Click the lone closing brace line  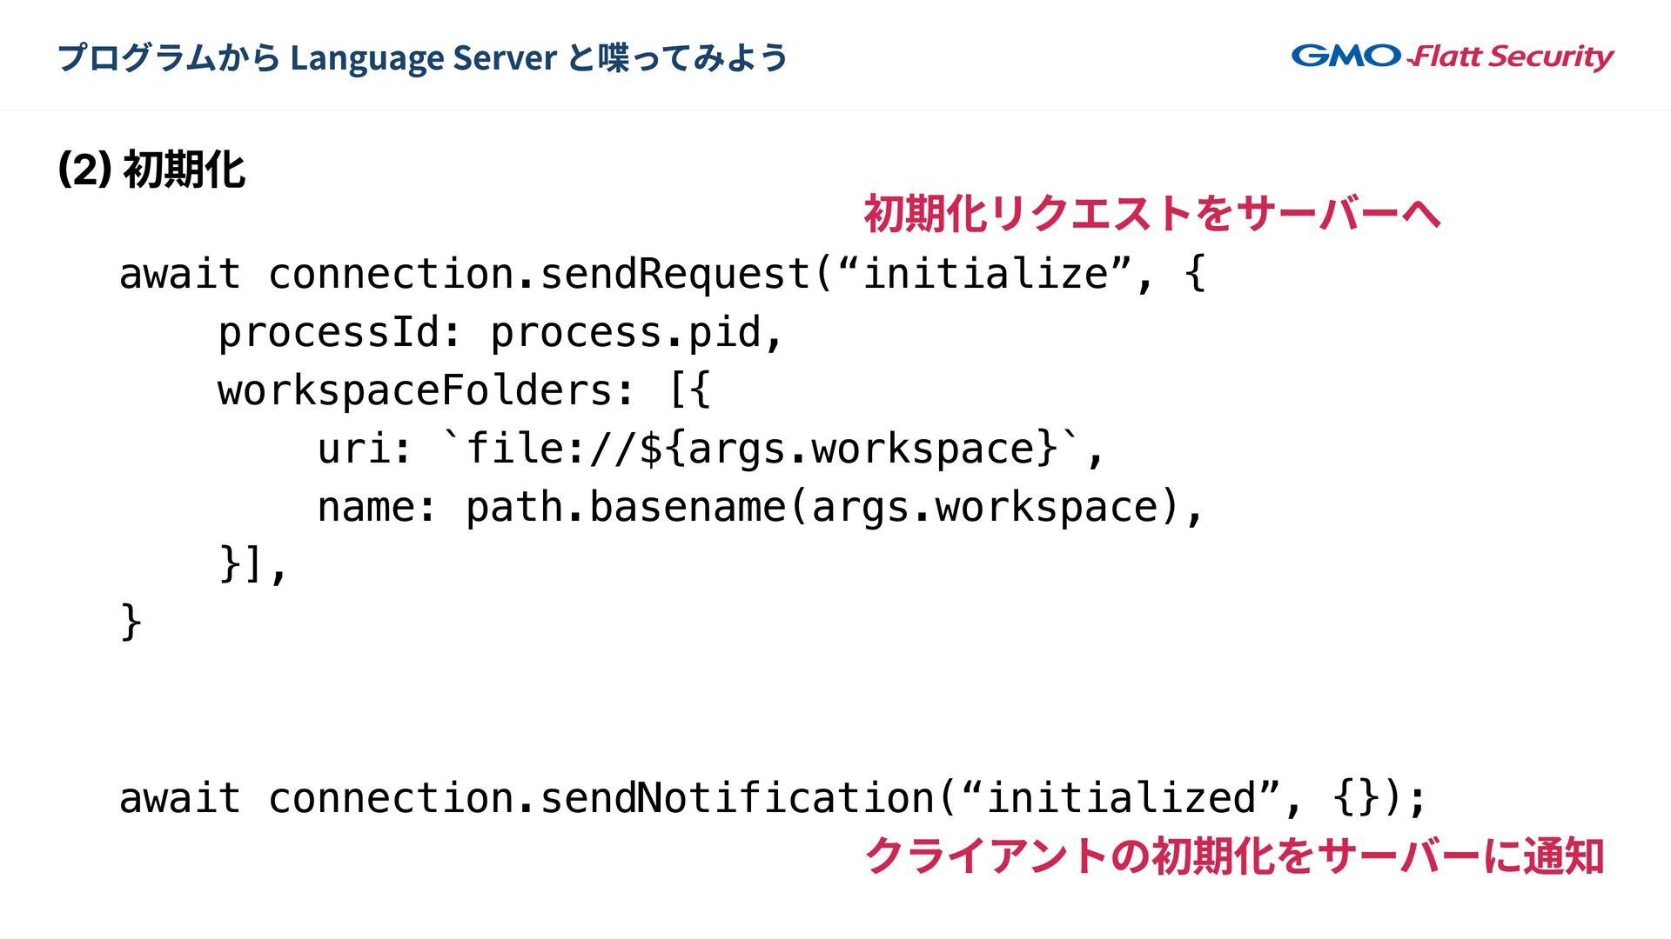pos(131,622)
